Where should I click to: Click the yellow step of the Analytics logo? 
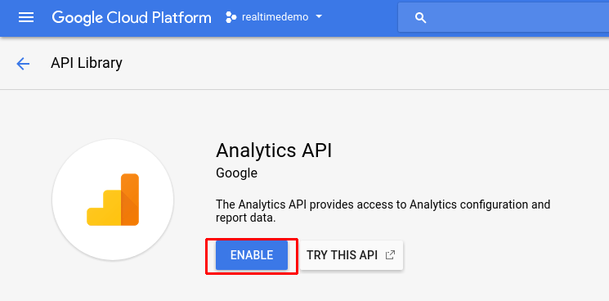(104, 208)
